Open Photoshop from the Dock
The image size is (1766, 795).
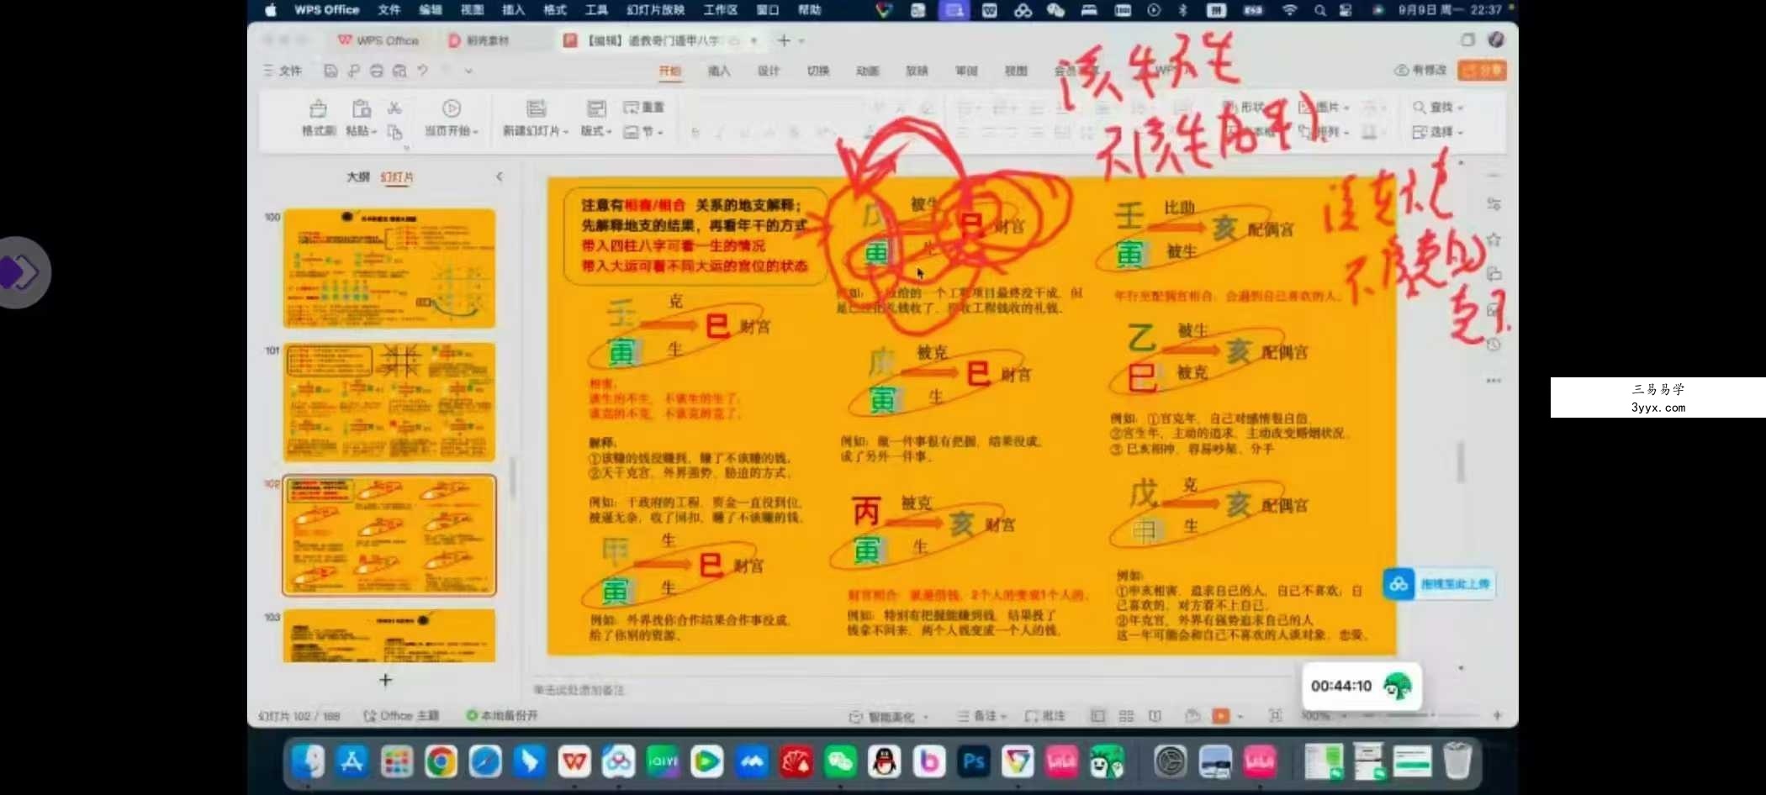(973, 762)
